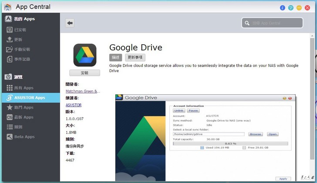The image size is (317, 183).
Task: Click the 最新 Apps icon
Action: (x=9, y=117)
